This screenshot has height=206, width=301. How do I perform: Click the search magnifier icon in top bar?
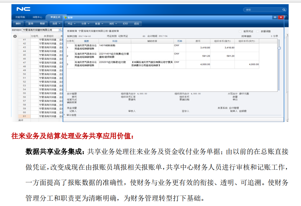tap(284, 10)
